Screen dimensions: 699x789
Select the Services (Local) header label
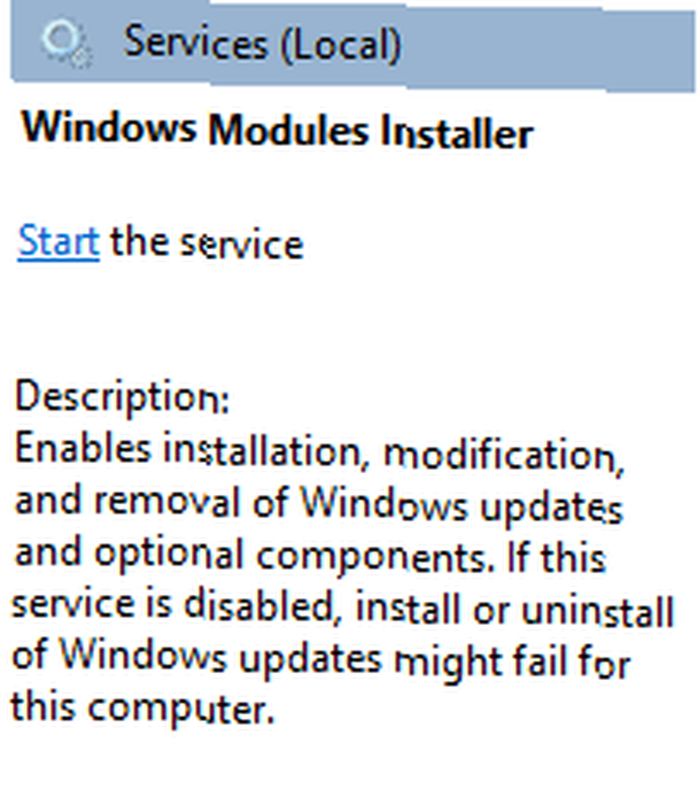click(262, 43)
